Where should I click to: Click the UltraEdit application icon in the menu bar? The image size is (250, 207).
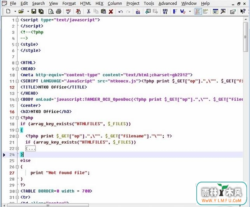(x=4, y=4)
